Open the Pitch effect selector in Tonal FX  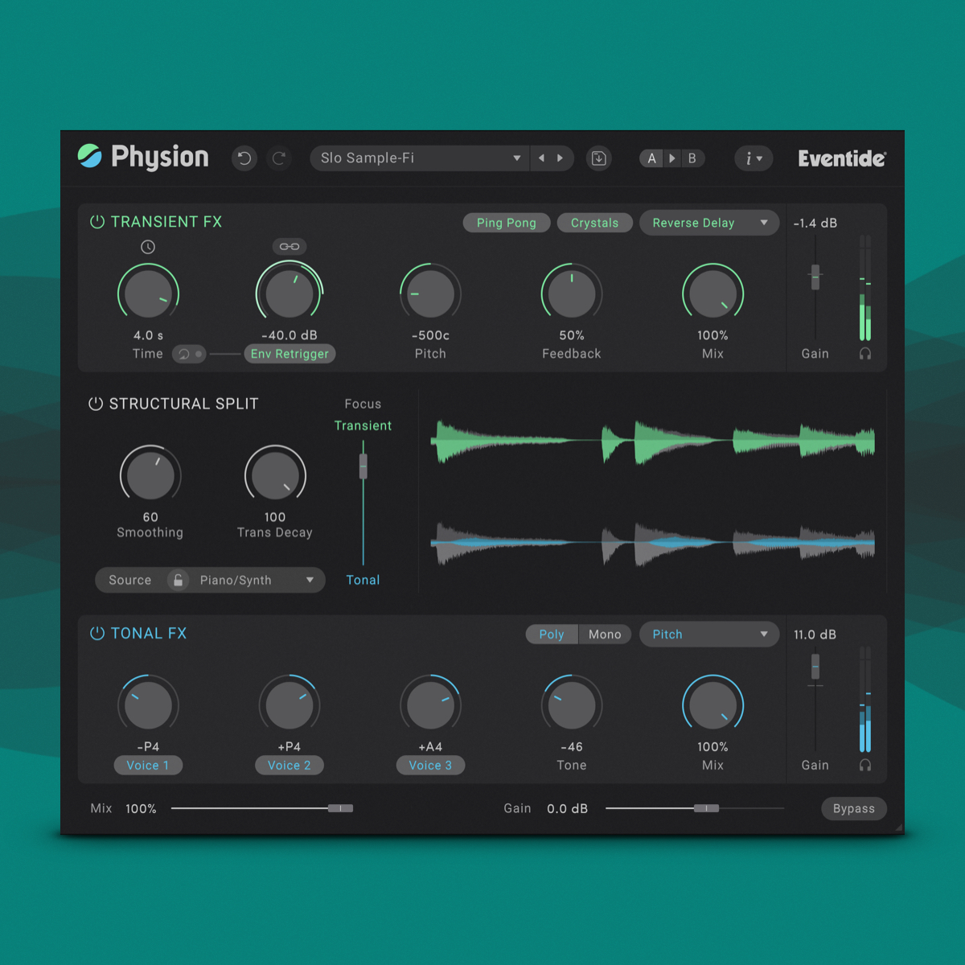708,634
